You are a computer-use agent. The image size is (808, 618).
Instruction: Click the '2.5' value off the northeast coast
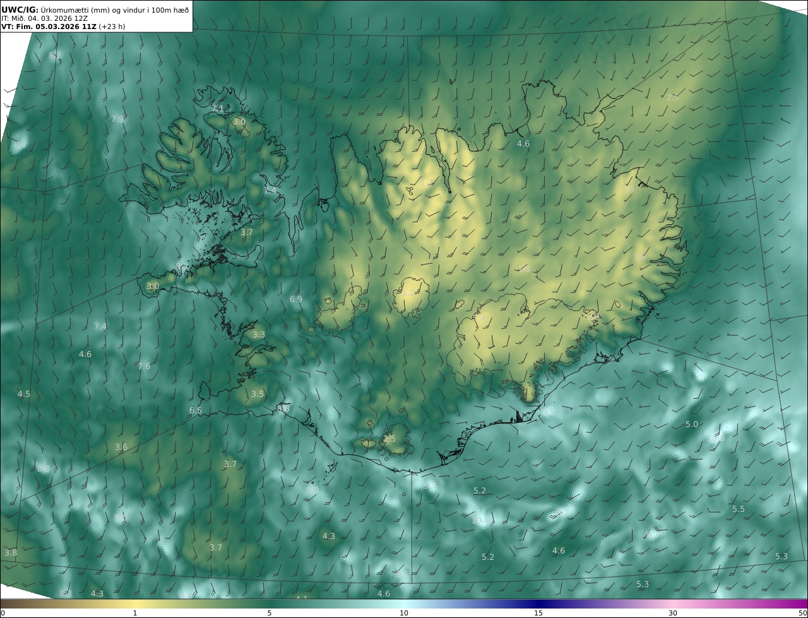click(673, 97)
